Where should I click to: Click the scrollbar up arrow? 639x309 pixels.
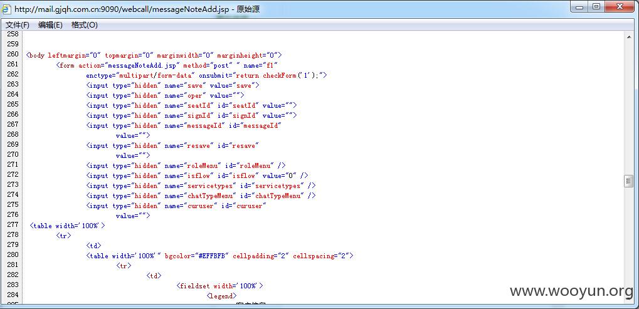point(629,38)
